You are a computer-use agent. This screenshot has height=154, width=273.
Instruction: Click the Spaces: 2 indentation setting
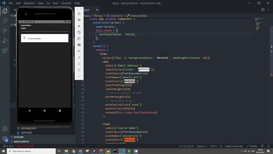(x=202, y=146)
